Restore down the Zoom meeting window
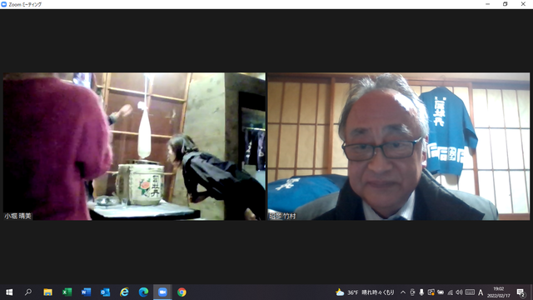This screenshot has height=300, width=533. tap(506, 4)
